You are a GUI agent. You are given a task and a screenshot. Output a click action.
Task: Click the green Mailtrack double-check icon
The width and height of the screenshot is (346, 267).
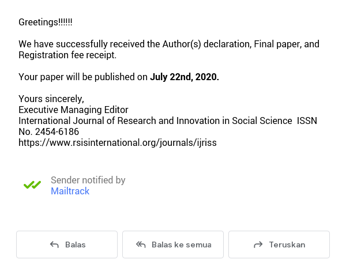point(32,185)
